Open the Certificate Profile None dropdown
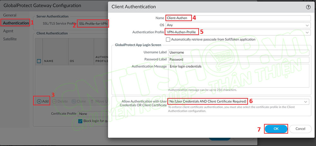Image resolution: width=316 pixels, height=146 pixels. pos(93,114)
